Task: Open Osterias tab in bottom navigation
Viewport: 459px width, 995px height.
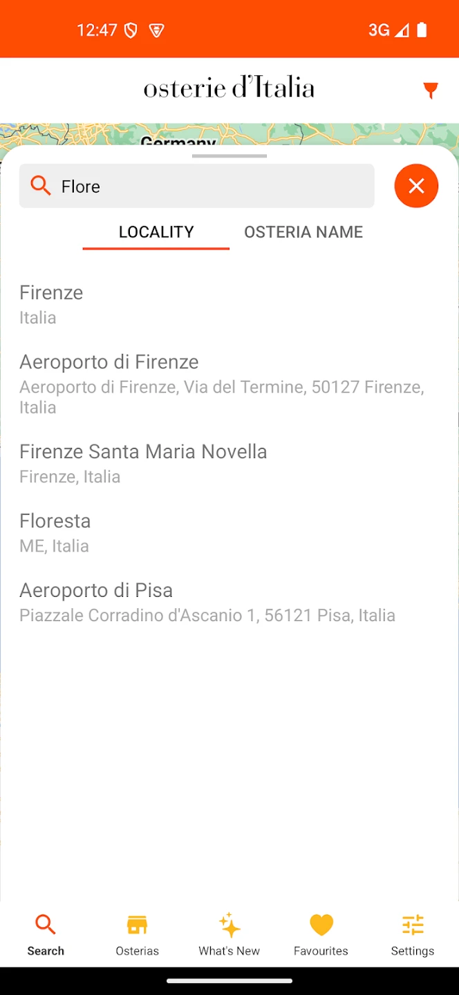Action: click(x=137, y=934)
